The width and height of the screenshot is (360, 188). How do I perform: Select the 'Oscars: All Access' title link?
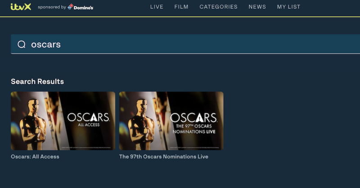pyautogui.click(x=35, y=157)
